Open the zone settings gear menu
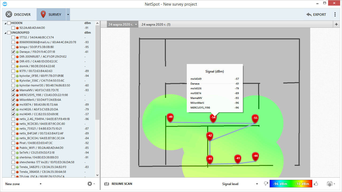342x192 pixels. tap(91, 184)
